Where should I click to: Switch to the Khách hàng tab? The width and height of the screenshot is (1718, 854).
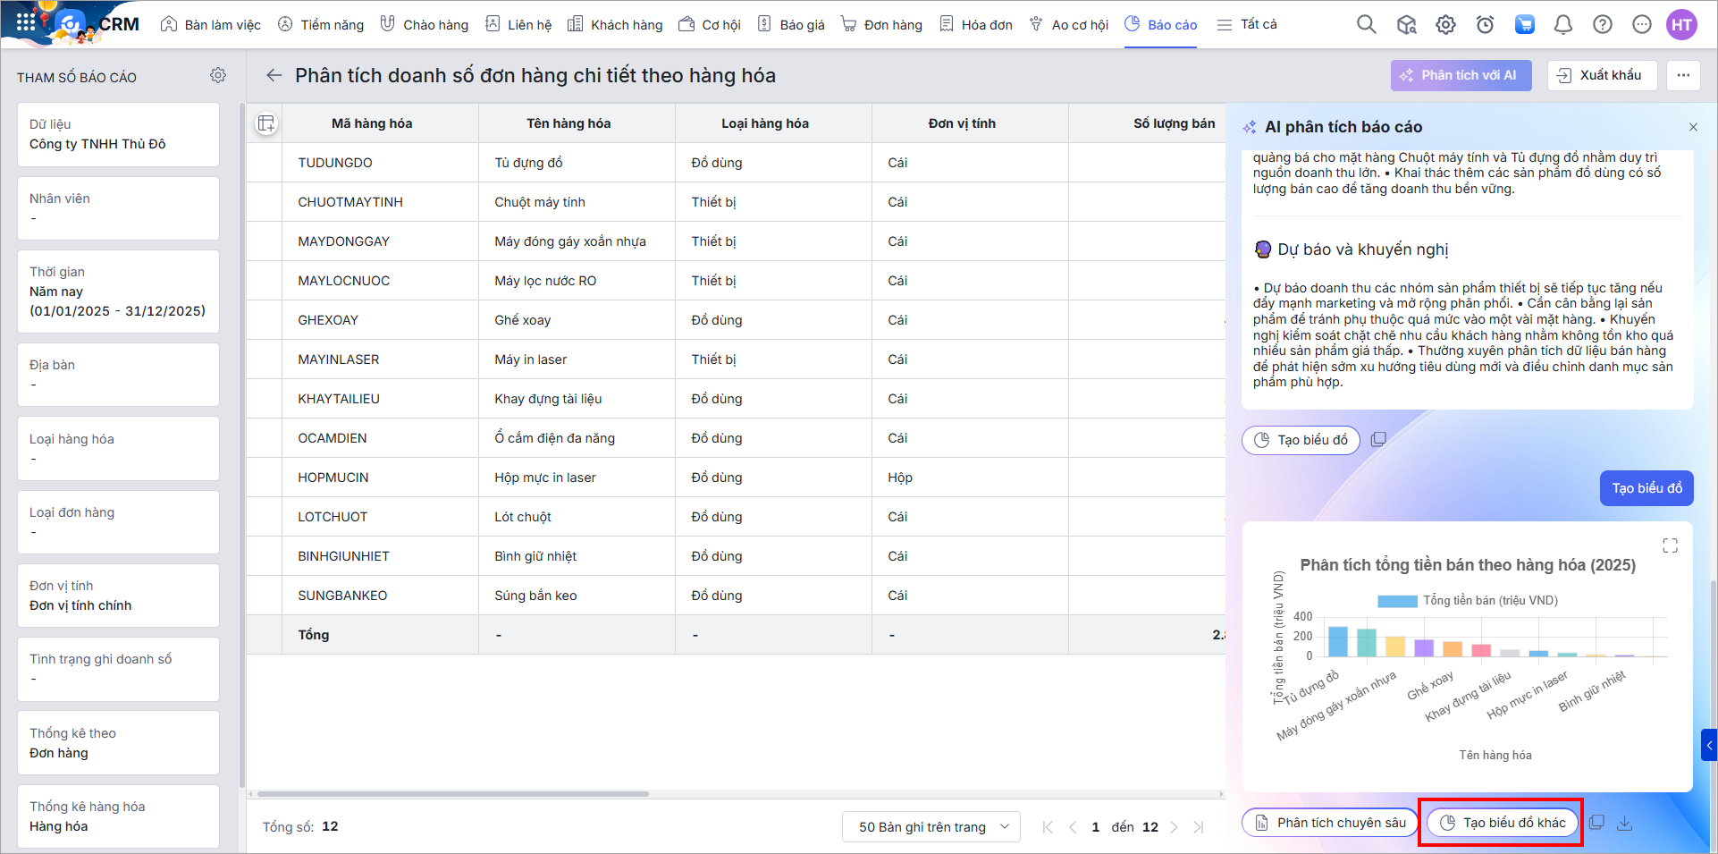coord(615,24)
